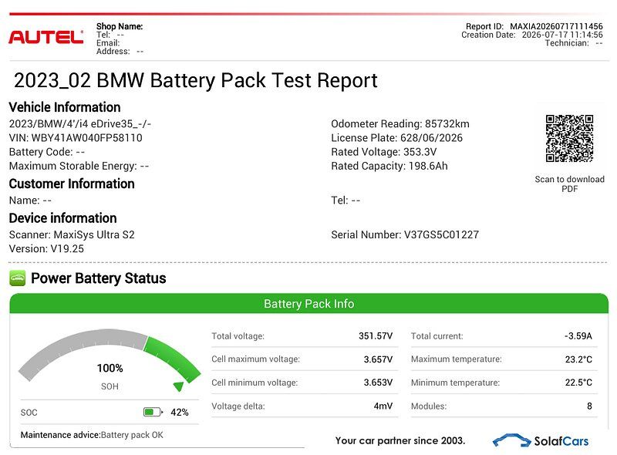Click the Battery Code line
This screenshot has width=617, height=455.
(x=47, y=152)
